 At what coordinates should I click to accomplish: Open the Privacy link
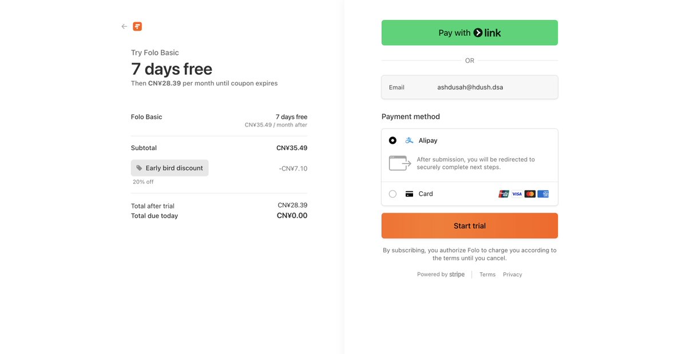pyautogui.click(x=513, y=275)
